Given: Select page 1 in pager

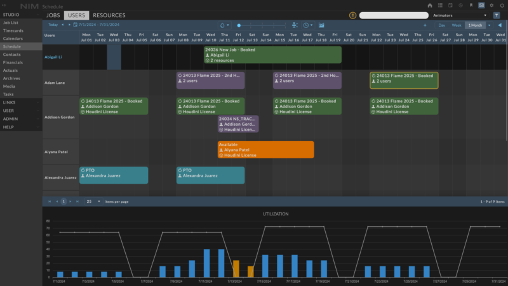Looking at the screenshot, I should click(x=63, y=201).
